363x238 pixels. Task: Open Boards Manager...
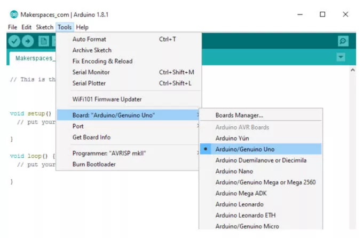click(239, 115)
